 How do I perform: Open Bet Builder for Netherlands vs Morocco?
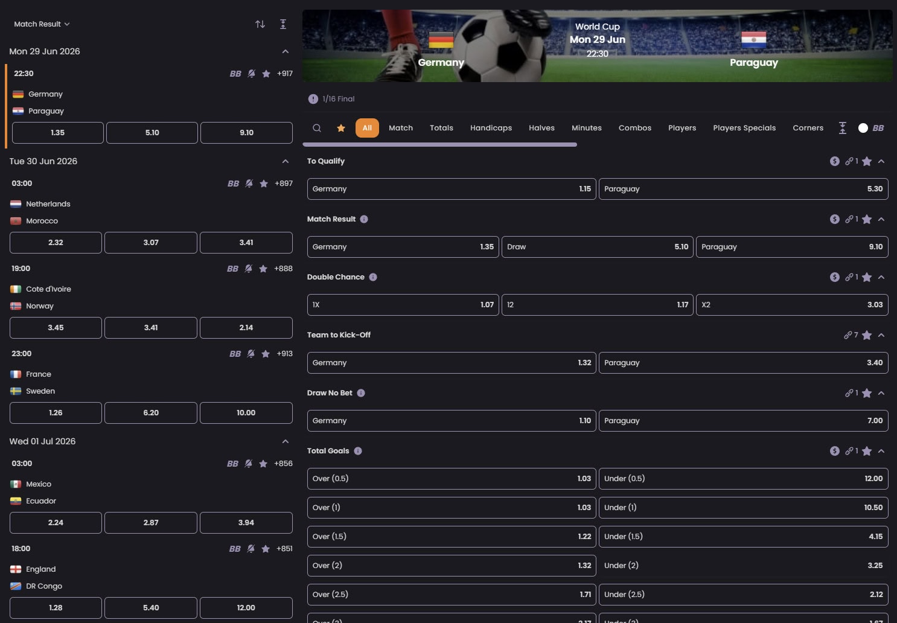233,184
